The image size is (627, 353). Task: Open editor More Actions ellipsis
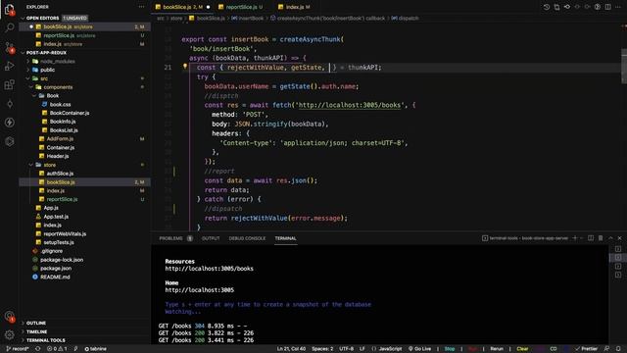pos(618,7)
